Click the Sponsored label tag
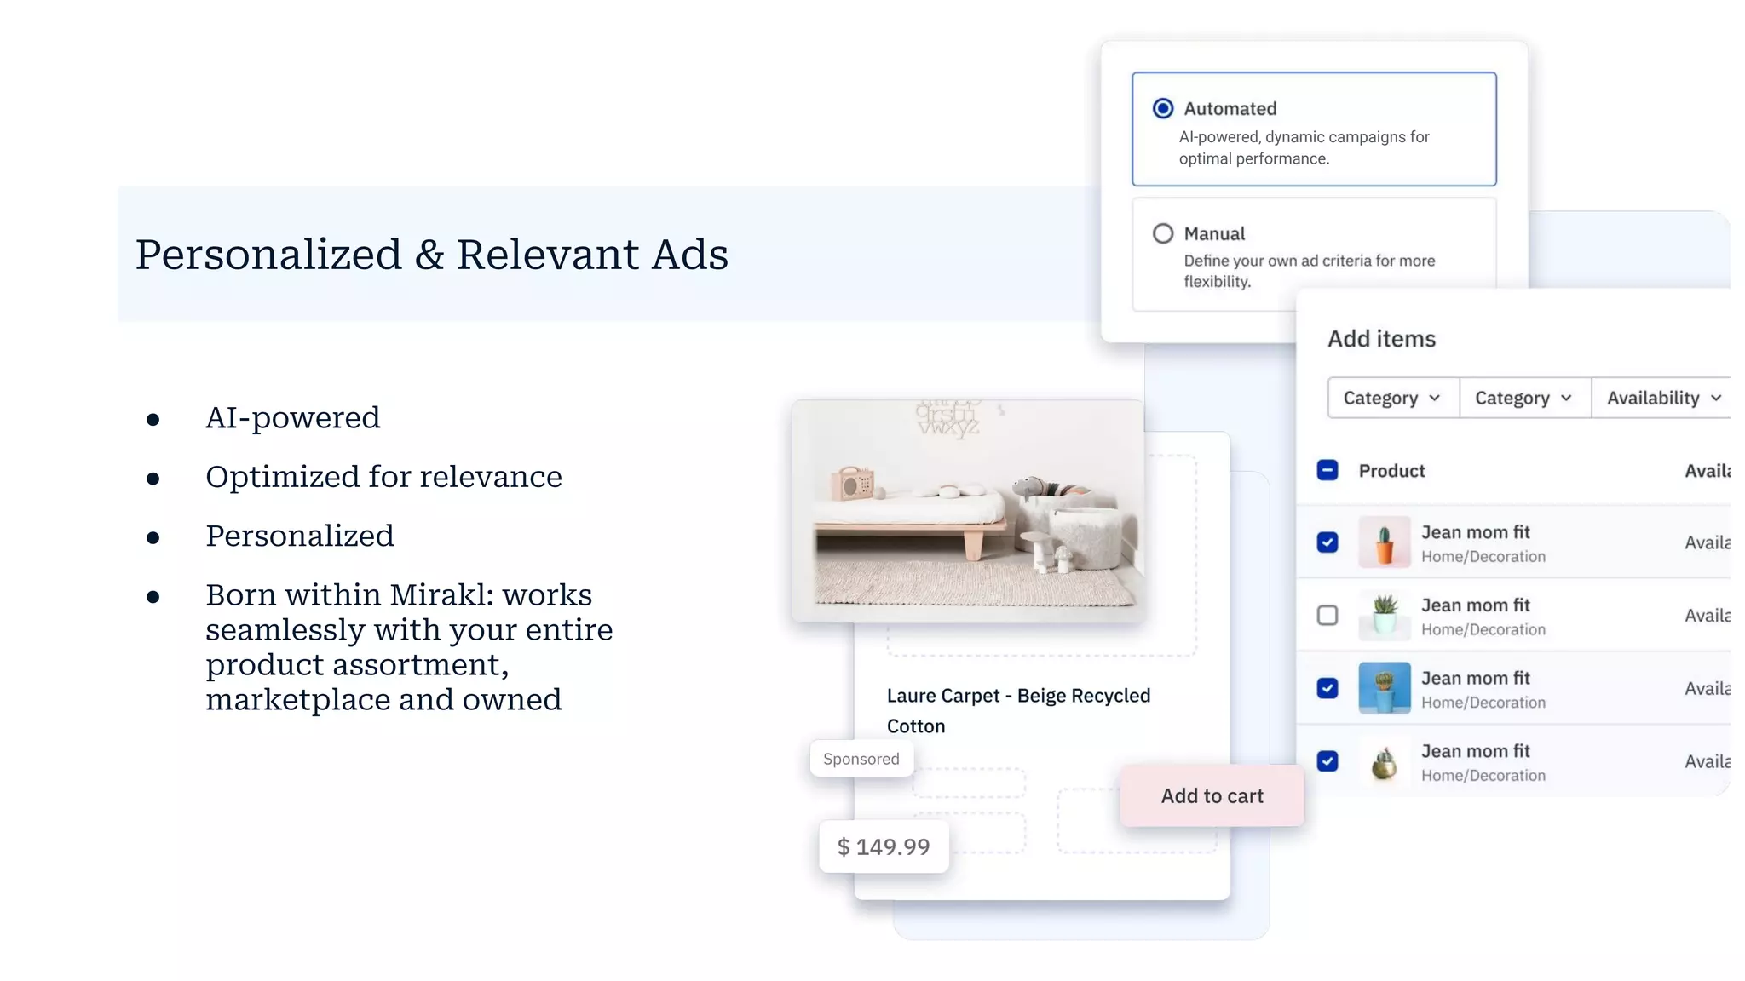Viewport: 1745px width, 981px height. click(x=861, y=759)
